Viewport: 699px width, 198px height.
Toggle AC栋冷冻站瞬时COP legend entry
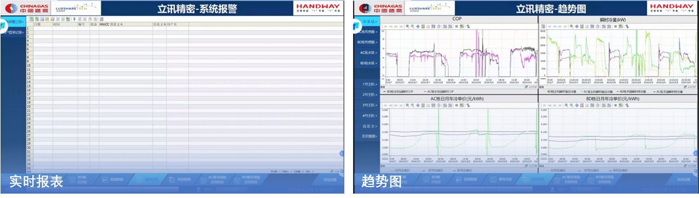click(439, 91)
